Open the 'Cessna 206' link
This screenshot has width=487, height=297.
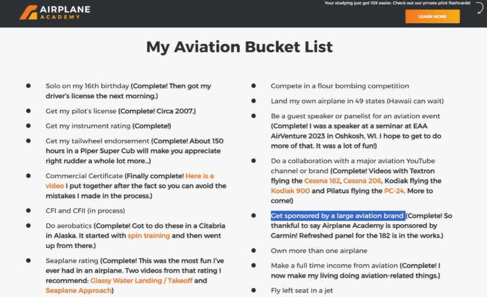pyautogui.click(x=362, y=181)
